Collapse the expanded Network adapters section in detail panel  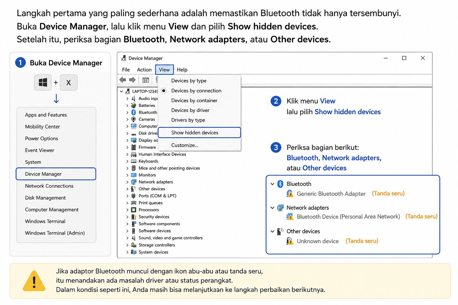click(x=272, y=208)
